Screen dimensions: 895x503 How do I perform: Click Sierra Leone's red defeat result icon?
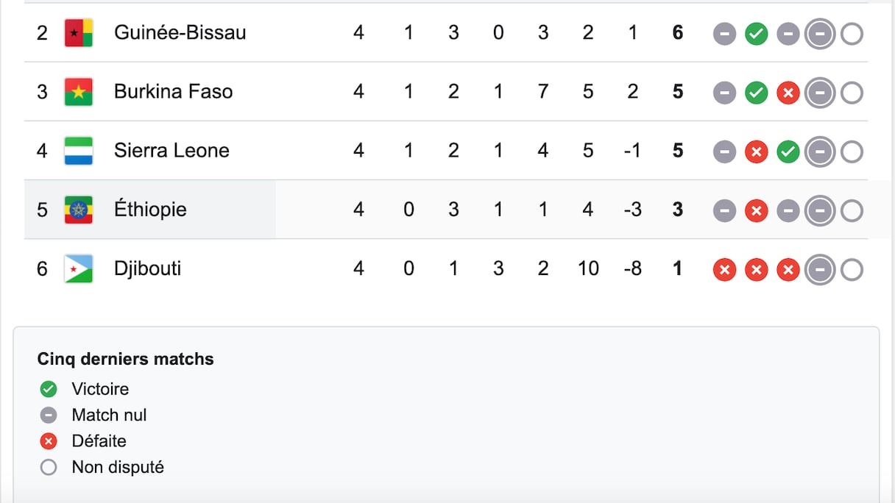pyautogui.click(x=756, y=152)
